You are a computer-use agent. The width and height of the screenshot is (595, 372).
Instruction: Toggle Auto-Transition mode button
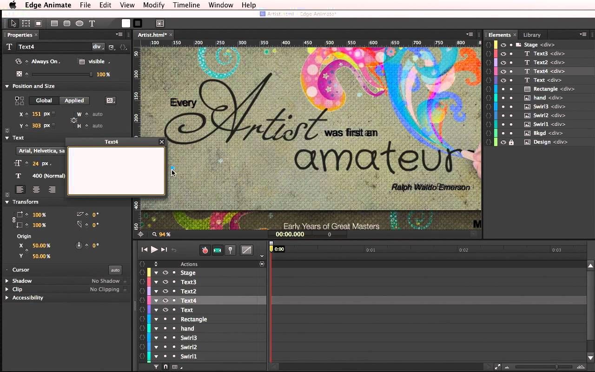point(217,250)
